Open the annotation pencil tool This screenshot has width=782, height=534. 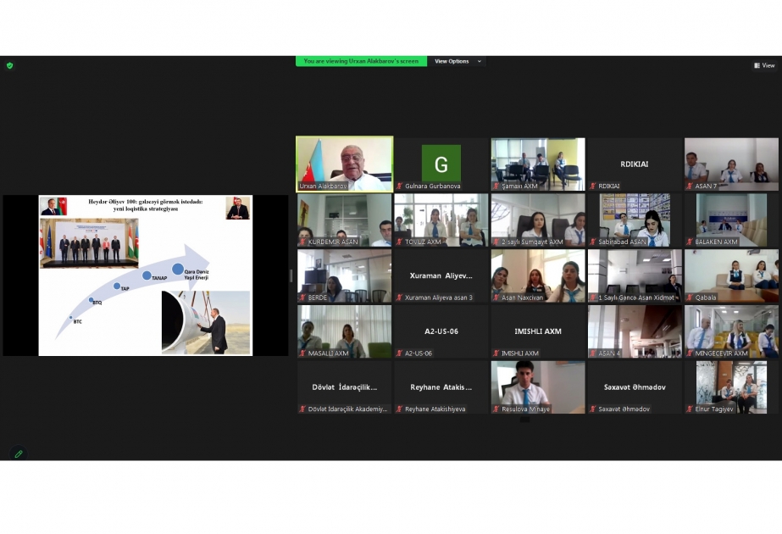click(18, 453)
